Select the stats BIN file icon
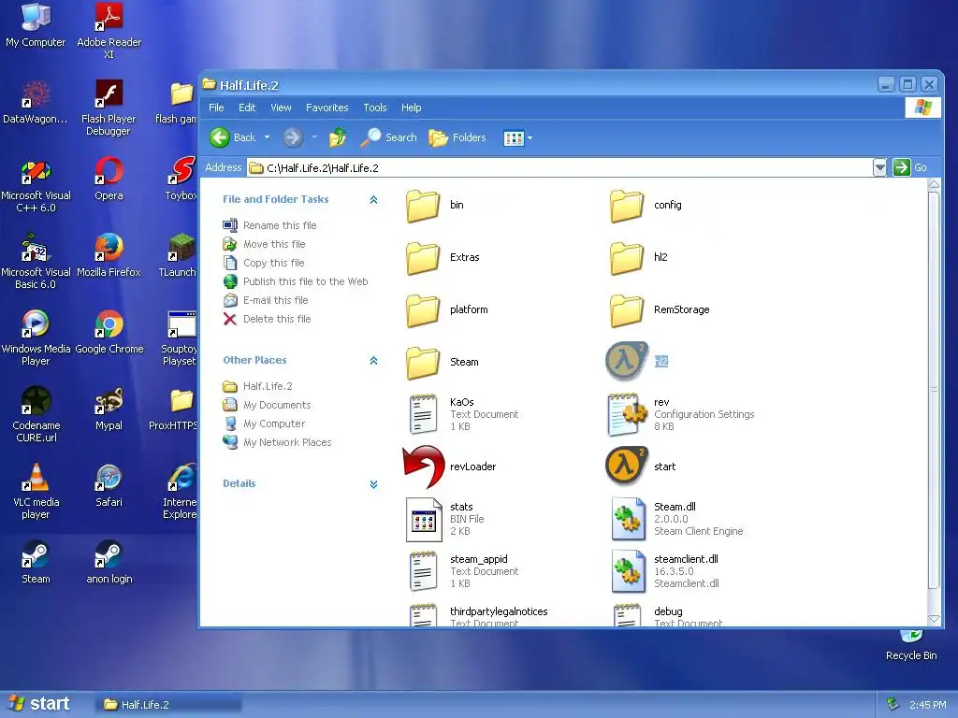The width and height of the screenshot is (958, 718). click(424, 520)
